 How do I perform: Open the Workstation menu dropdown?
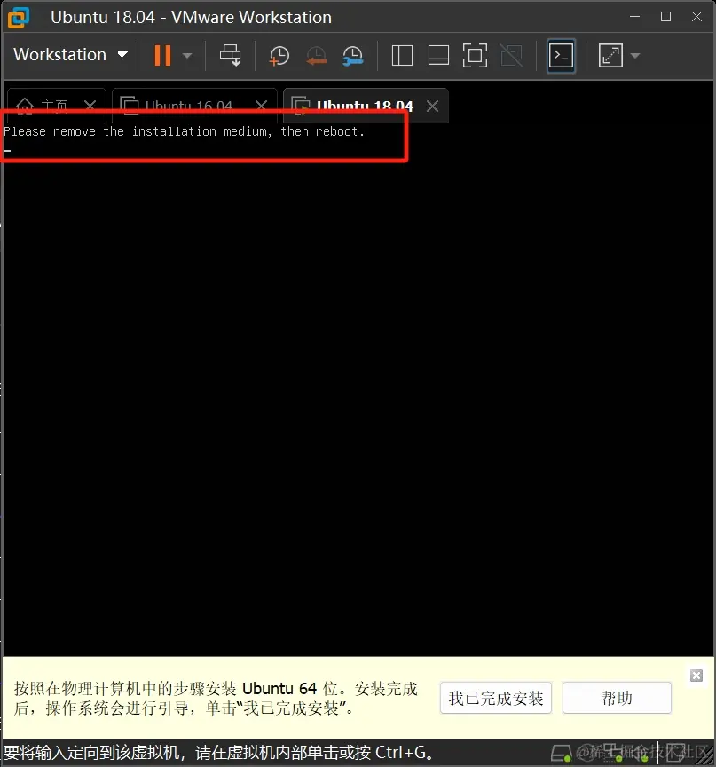click(x=70, y=55)
